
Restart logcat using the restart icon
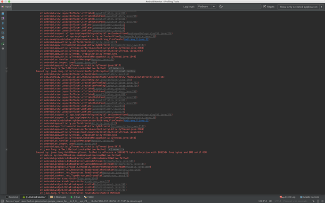click(x=3, y=44)
